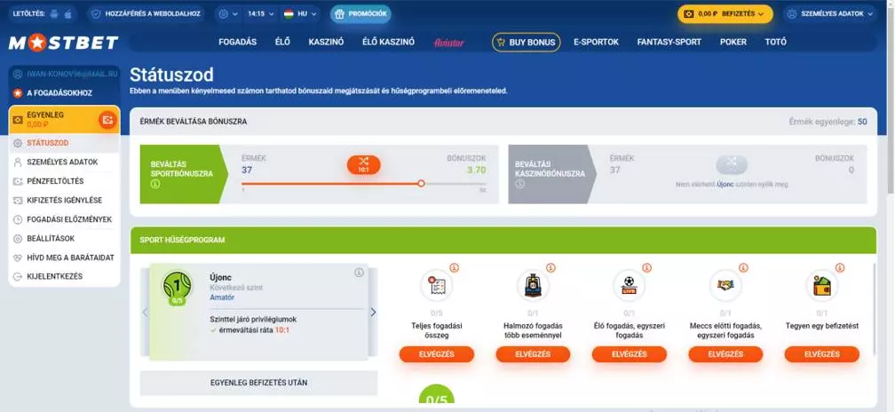Open the odds format dropdown with the gear icon
Screen dimensions: 895x412
click(228, 13)
